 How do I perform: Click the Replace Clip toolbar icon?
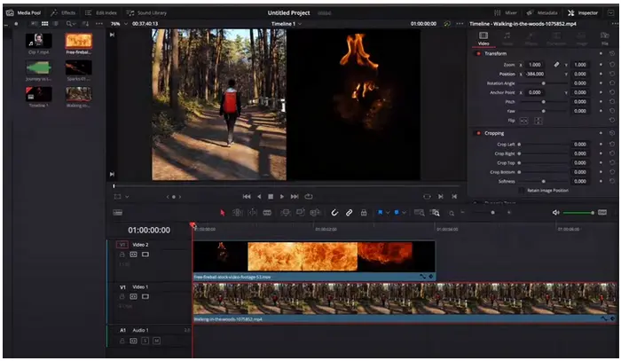click(315, 213)
